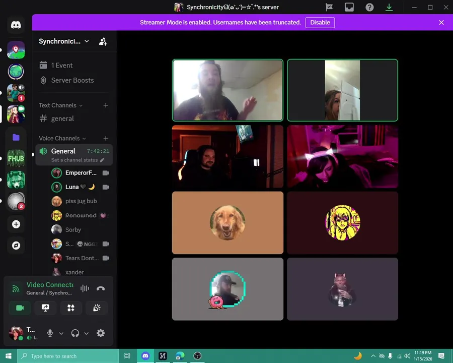Open the map pin server icon
The width and height of the screenshot is (453, 363).
pyautogui.click(x=16, y=50)
